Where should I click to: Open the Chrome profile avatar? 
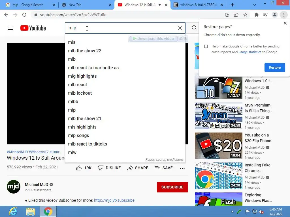(x=275, y=15)
